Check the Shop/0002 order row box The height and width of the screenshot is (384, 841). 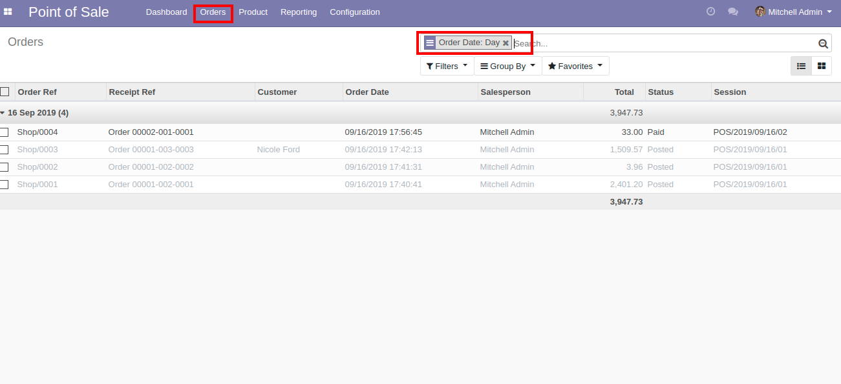point(5,167)
